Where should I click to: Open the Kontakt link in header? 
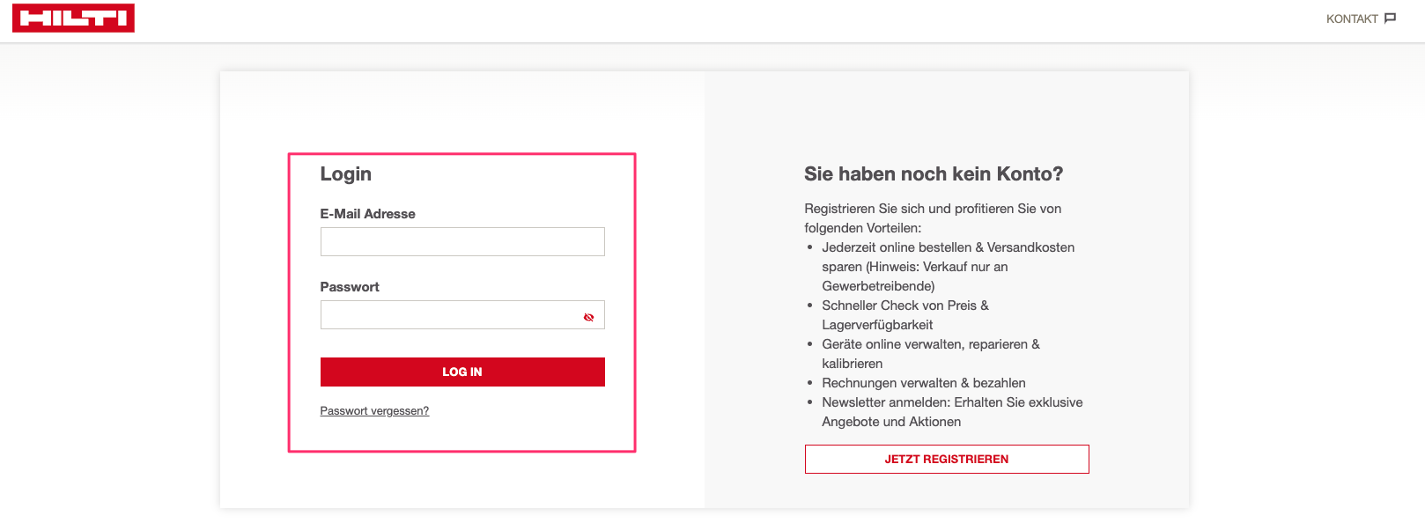1361,18
